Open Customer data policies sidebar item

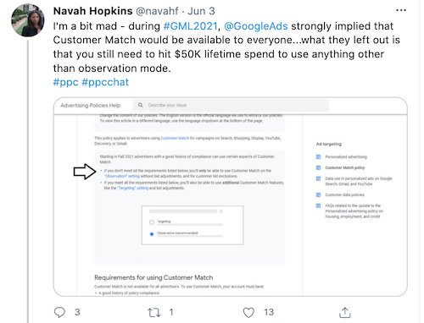point(344,194)
